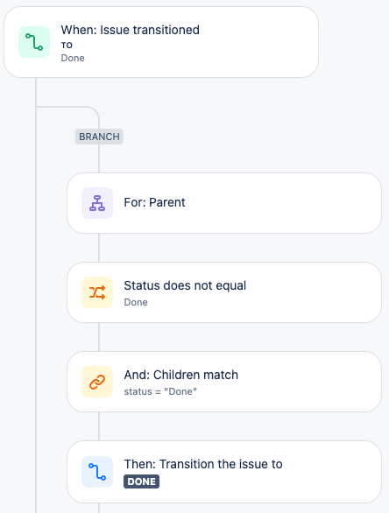Click the orange chain-link icon on Children match
This screenshot has height=513, width=389.
(x=97, y=382)
